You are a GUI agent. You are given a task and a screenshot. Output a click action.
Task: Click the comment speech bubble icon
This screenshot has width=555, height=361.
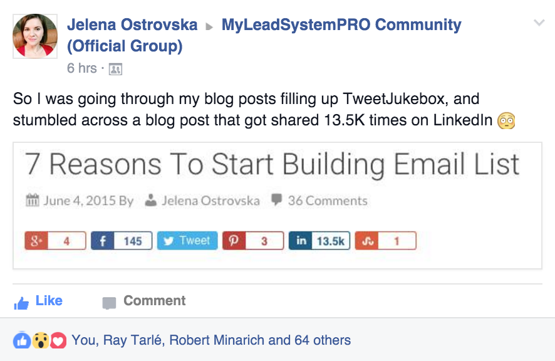tap(109, 303)
